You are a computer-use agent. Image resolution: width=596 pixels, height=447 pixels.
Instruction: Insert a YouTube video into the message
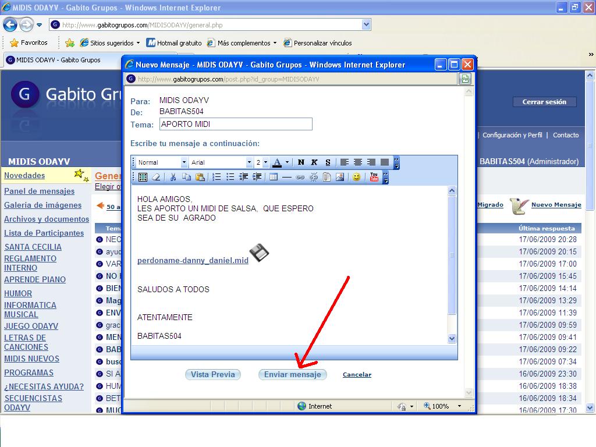[x=374, y=177]
